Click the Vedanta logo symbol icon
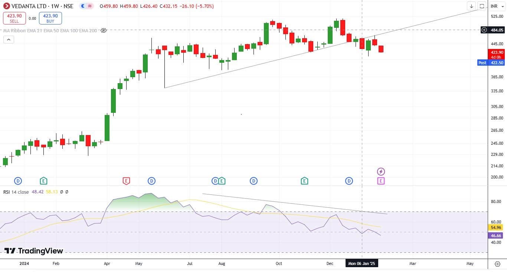The image size is (507, 272). [6, 6]
